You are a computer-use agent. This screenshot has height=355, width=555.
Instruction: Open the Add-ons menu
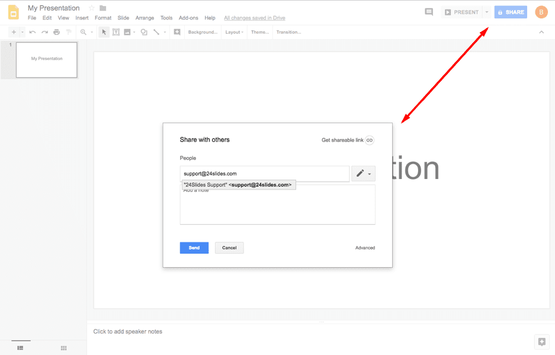tap(188, 18)
